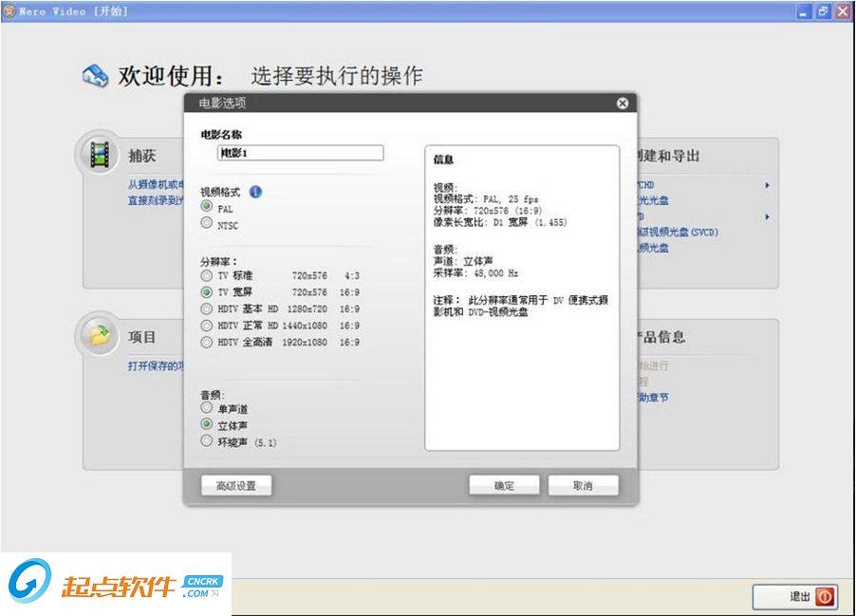Screen dimensions: 856x616
Task: Click the 退出 exit button
Action: click(x=797, y=597)
